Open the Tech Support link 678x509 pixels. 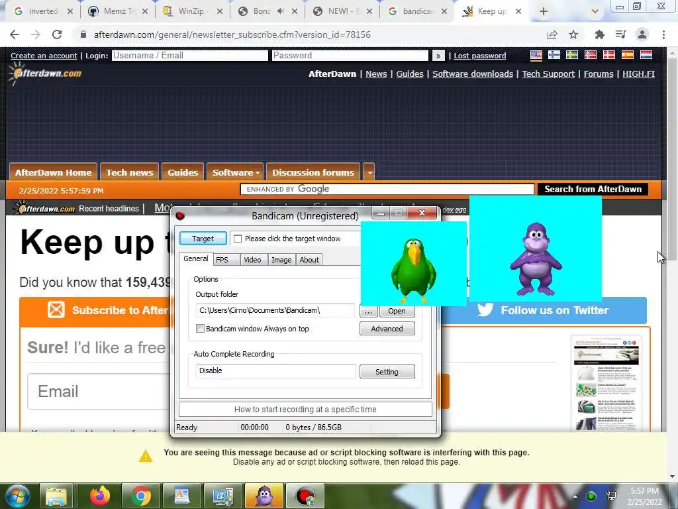(548, 74)
